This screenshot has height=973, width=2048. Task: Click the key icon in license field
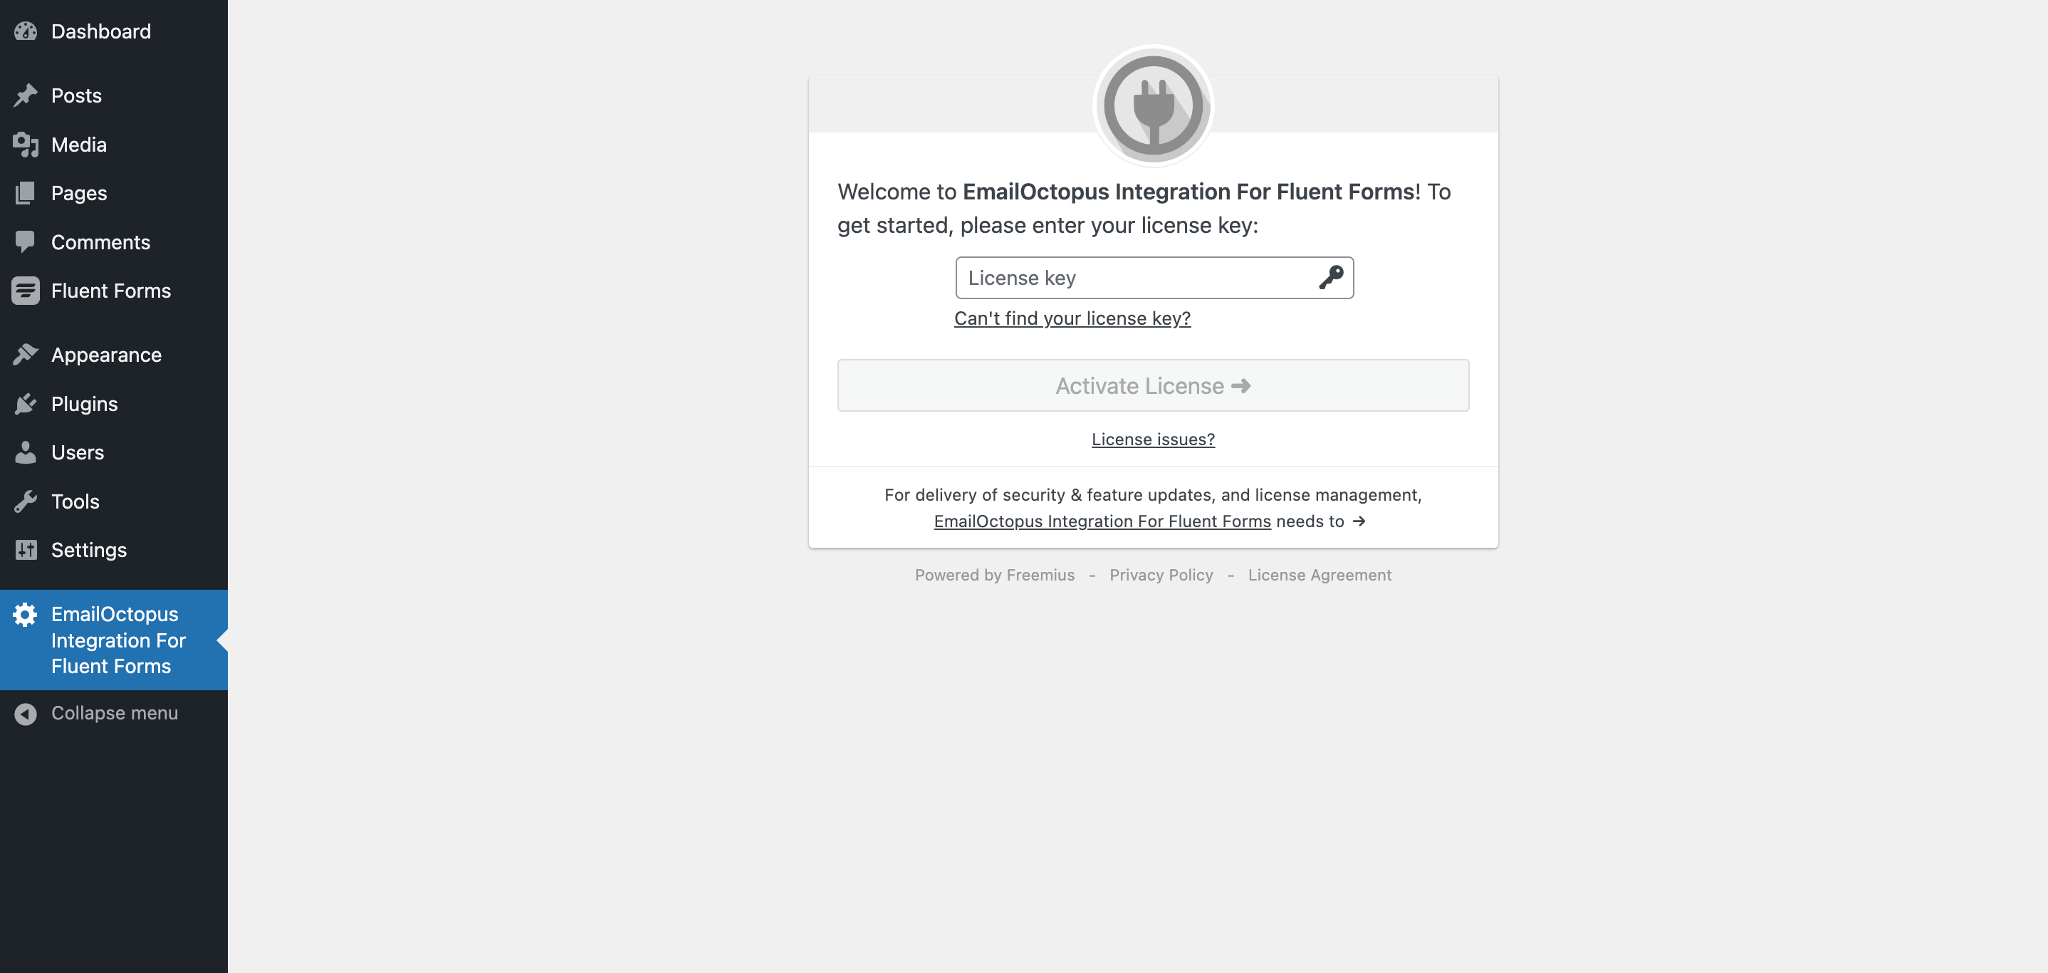click(x=1332, y=277)
